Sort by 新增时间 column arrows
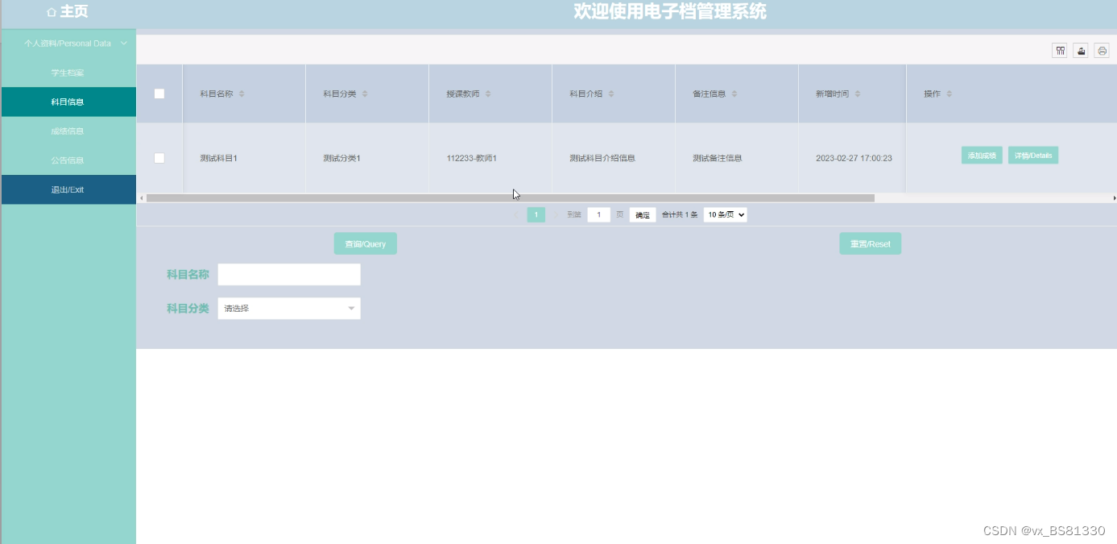1117x544 pixels. (x=858, y=94)
